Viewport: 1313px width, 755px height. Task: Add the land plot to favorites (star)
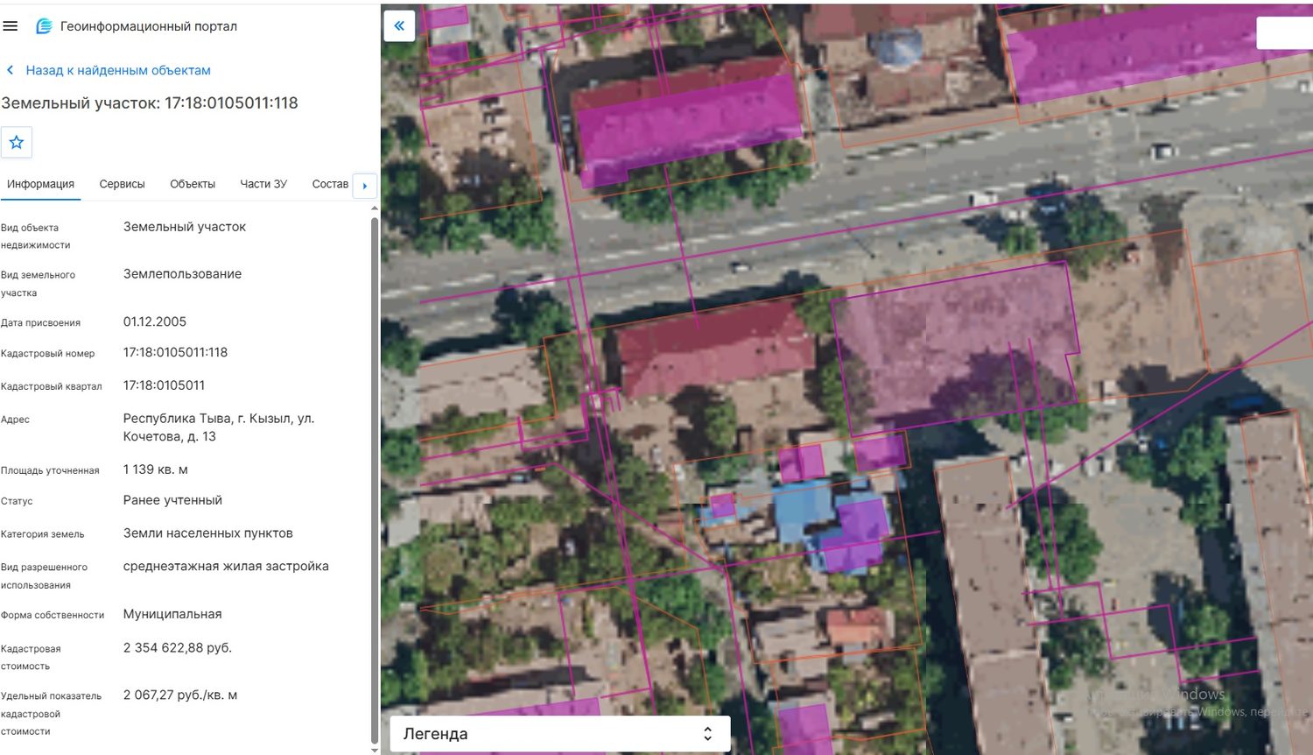[x=17, y=143]
